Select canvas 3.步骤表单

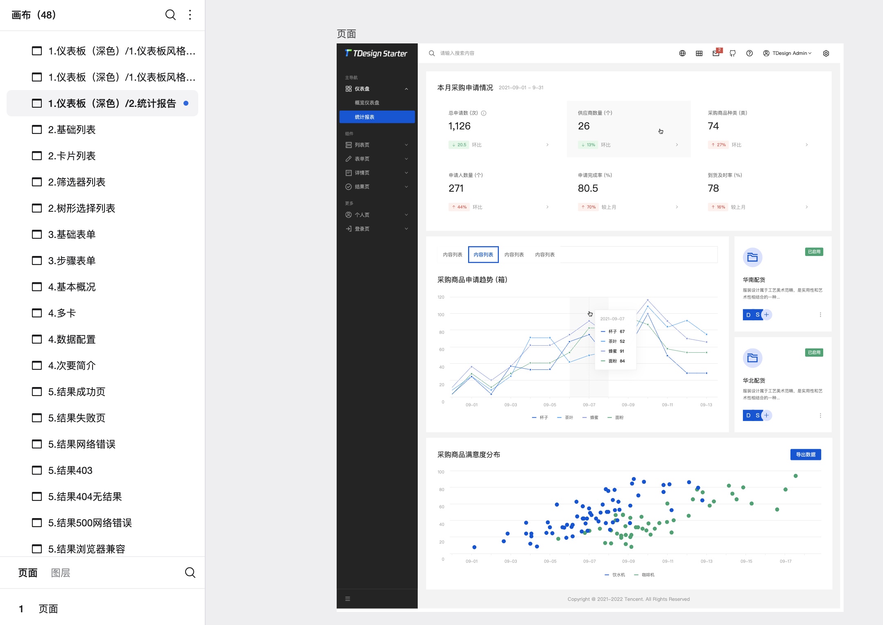point(102,260)
